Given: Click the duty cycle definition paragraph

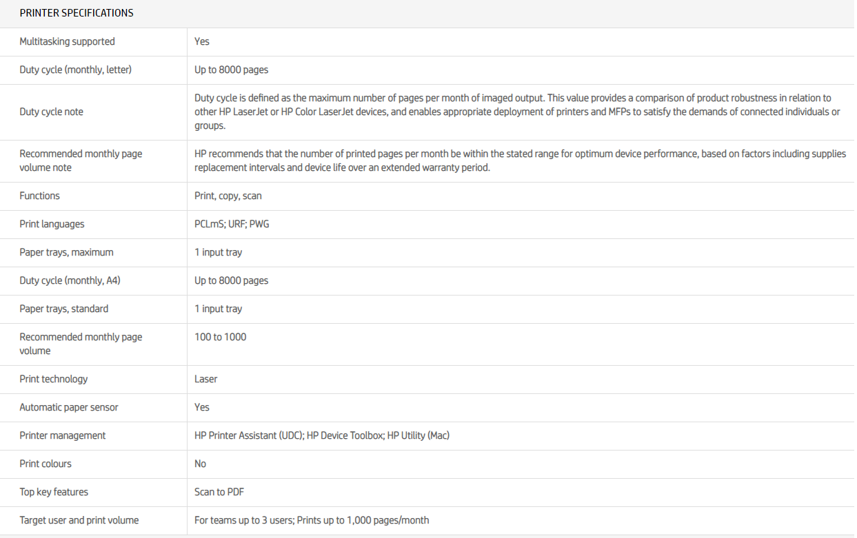Looking at the screenshot, I should 517,112.
